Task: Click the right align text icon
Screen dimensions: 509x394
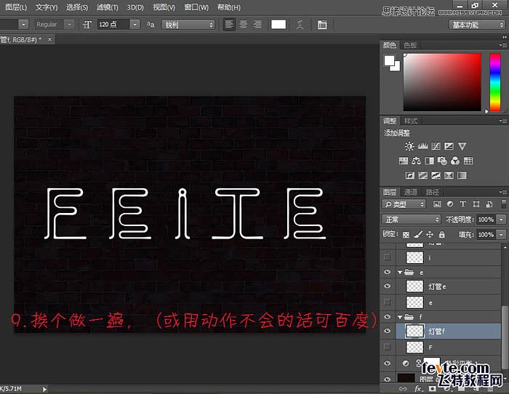Action: coord(257,24)
